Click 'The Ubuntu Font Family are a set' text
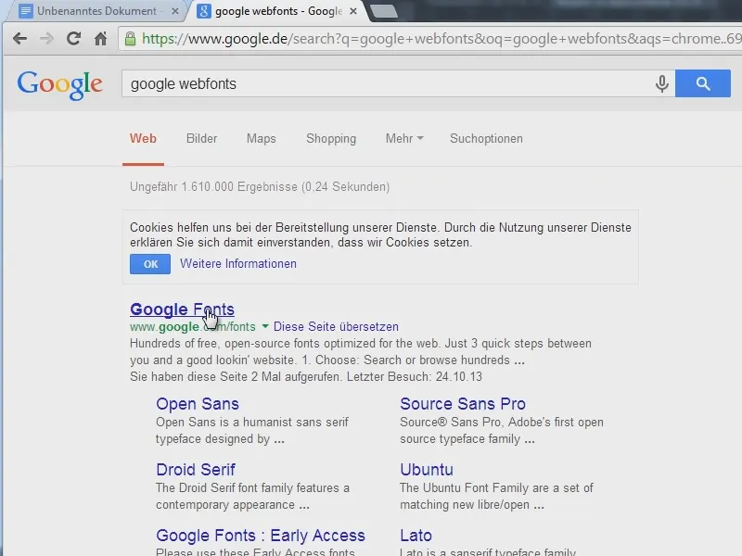 [496, 487]
